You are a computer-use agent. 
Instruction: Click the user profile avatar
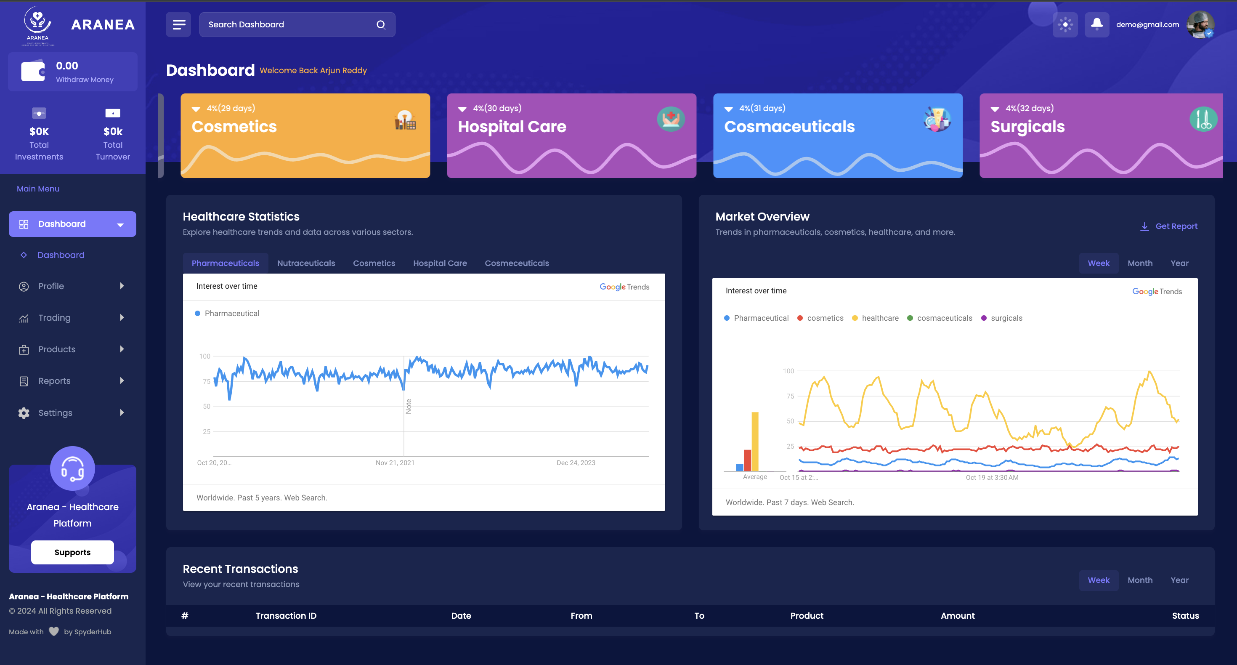point(1200,24)
